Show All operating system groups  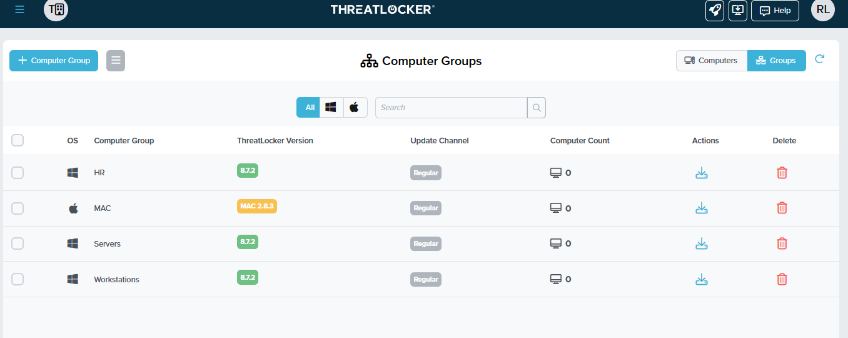pos(308,107)
